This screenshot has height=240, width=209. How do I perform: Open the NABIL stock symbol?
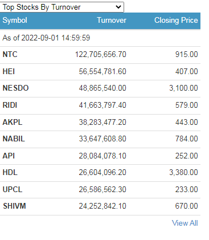point(14,139)
